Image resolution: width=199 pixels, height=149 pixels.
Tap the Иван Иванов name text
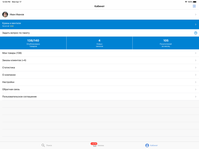(x=17, y=14)
